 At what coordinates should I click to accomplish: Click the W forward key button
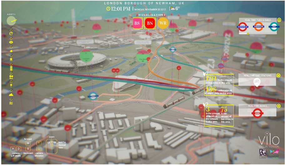click(28, 143)
